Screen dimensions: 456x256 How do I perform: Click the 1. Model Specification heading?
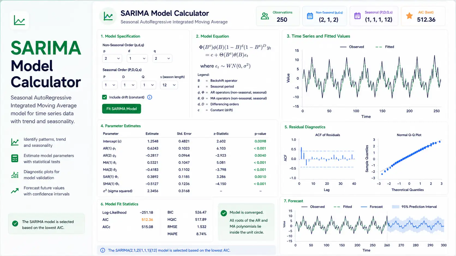pyautogui.click(x=120, y=36)
